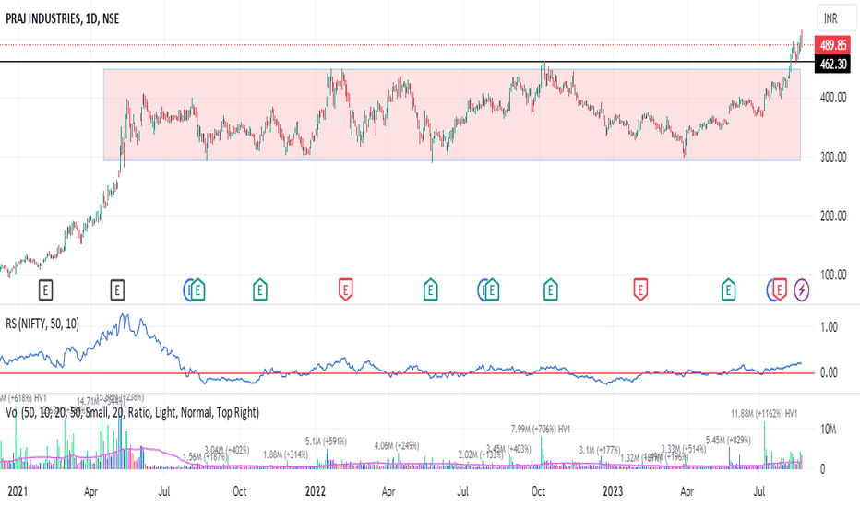Viewport: 860px width, 507px height.
Task: Click the green earnings marker for May 2023
Action: [x=728, y=290]
